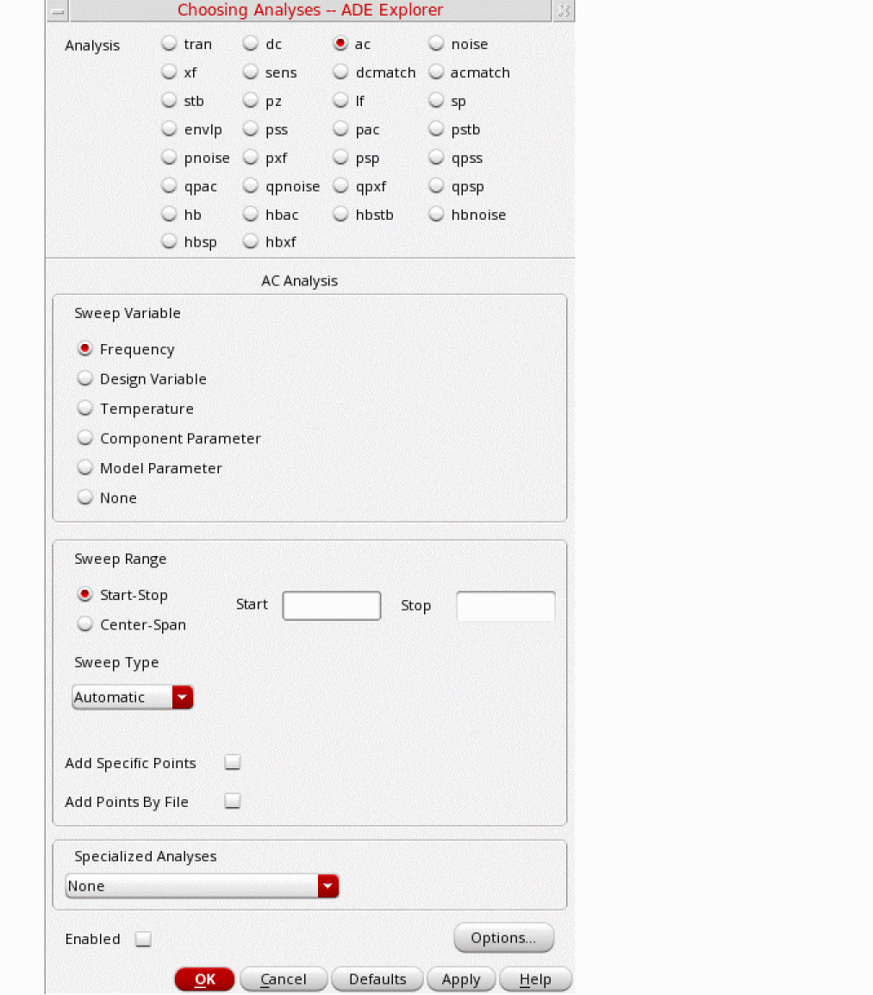Choose the hbstb analysis option
Image resolution: width=873 pixels, height=995 pixels.
[x=340, y=215]
